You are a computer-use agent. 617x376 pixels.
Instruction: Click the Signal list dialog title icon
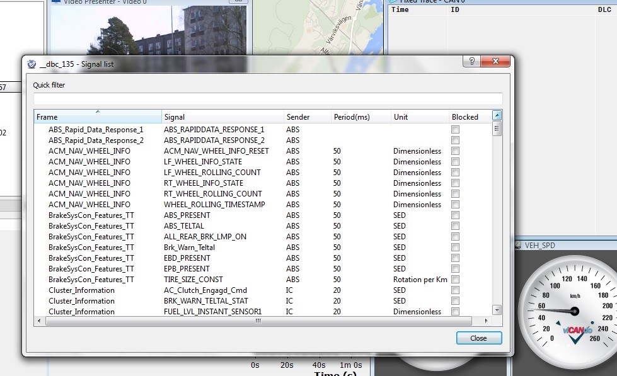coord(32,64)
